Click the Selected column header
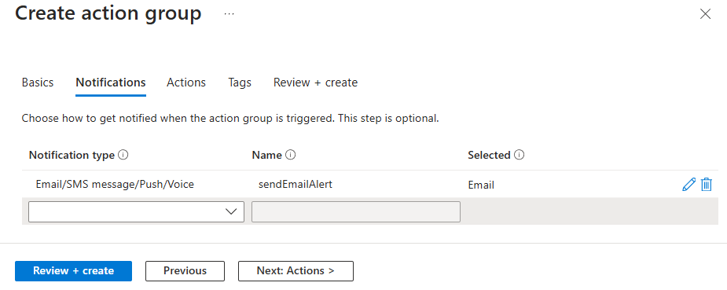Viewport: 727px width, 290px height. 489,155
